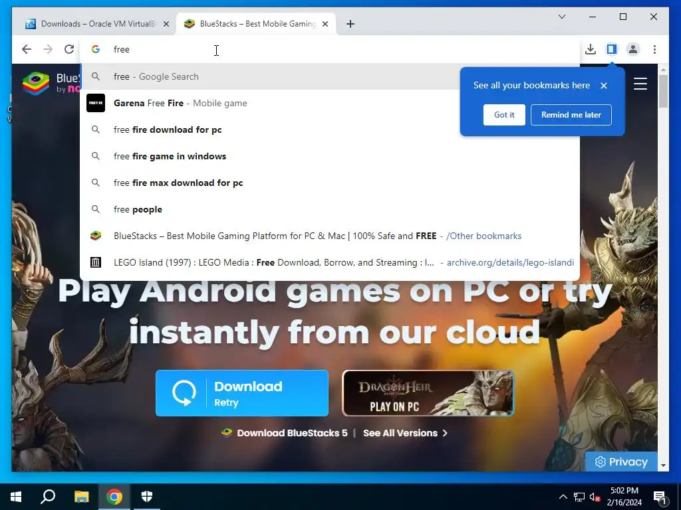Image resolution: width=681 pixels, height=510 pixels.
Task: Click the muted volume tray icon
Action: pos(595,497)
